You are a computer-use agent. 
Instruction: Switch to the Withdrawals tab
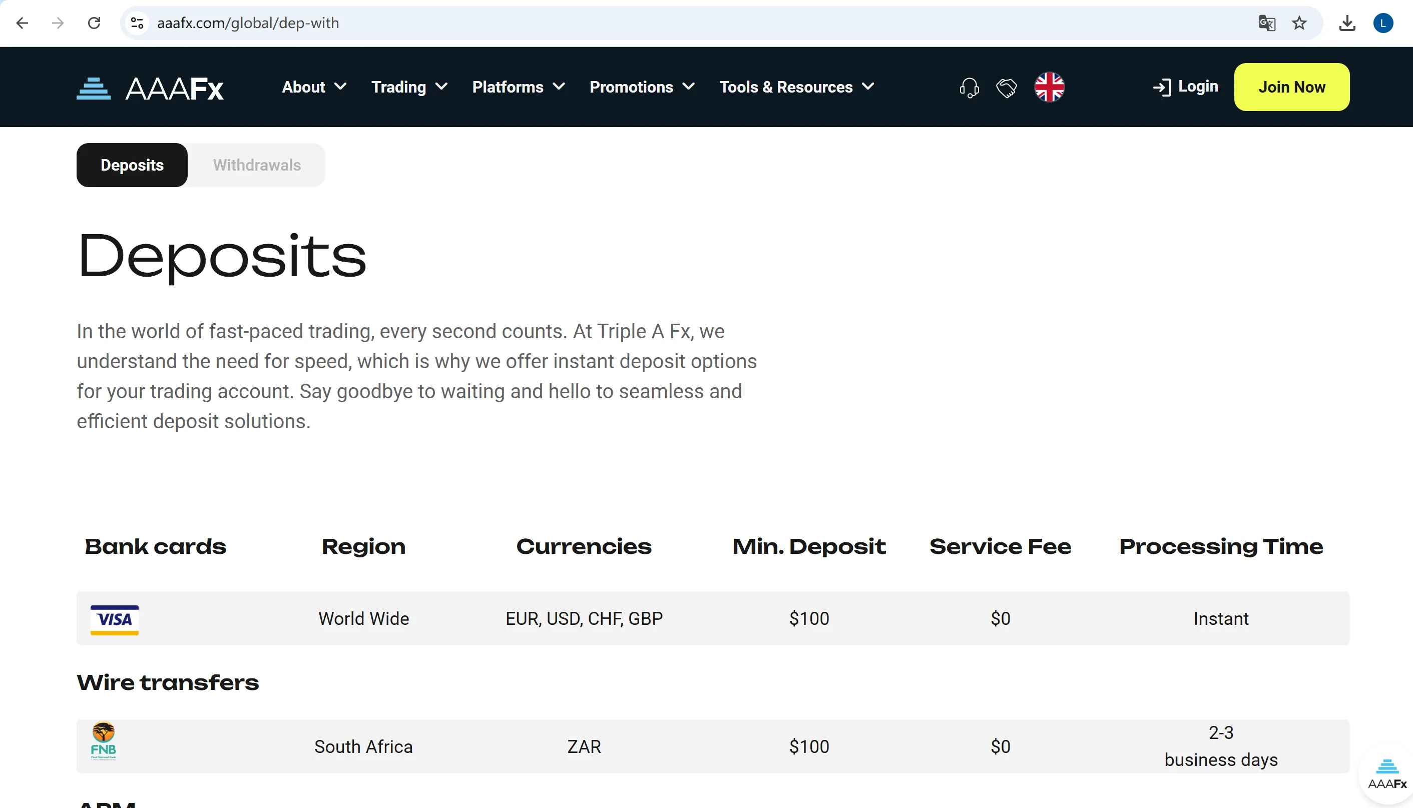(256, 165)
